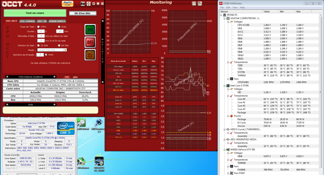Viewport: 324px width, 175px height.
Task: Switch to the GPU : 3D tab
Action: click(x=42, y=21)
